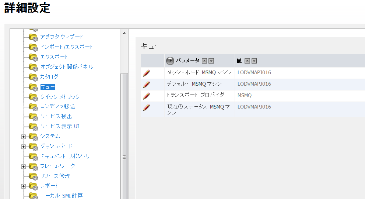Edit 現在のステータス MSMQ マシン with pencil icon

(x=147, y=107)
